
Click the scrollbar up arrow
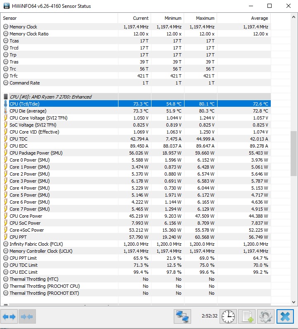(293, 17)
